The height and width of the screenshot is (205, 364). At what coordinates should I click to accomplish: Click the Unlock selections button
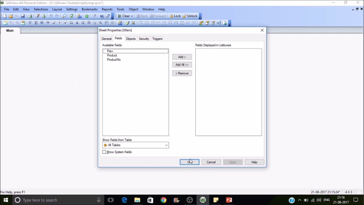(x=190, y=16)
